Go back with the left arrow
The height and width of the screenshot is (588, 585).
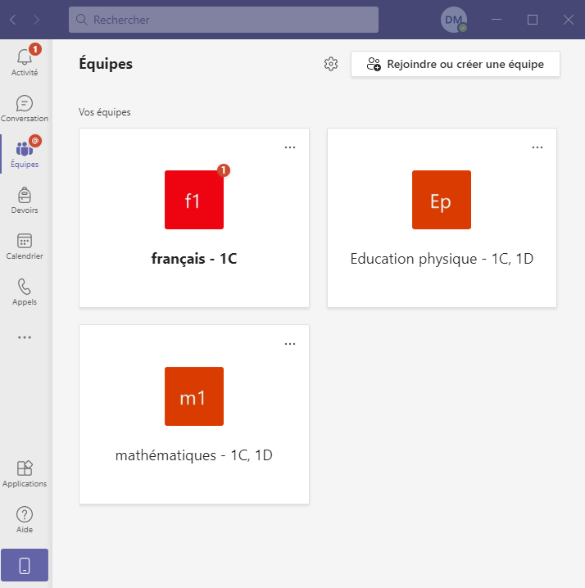pyautogui.click(x=13, y=20)
